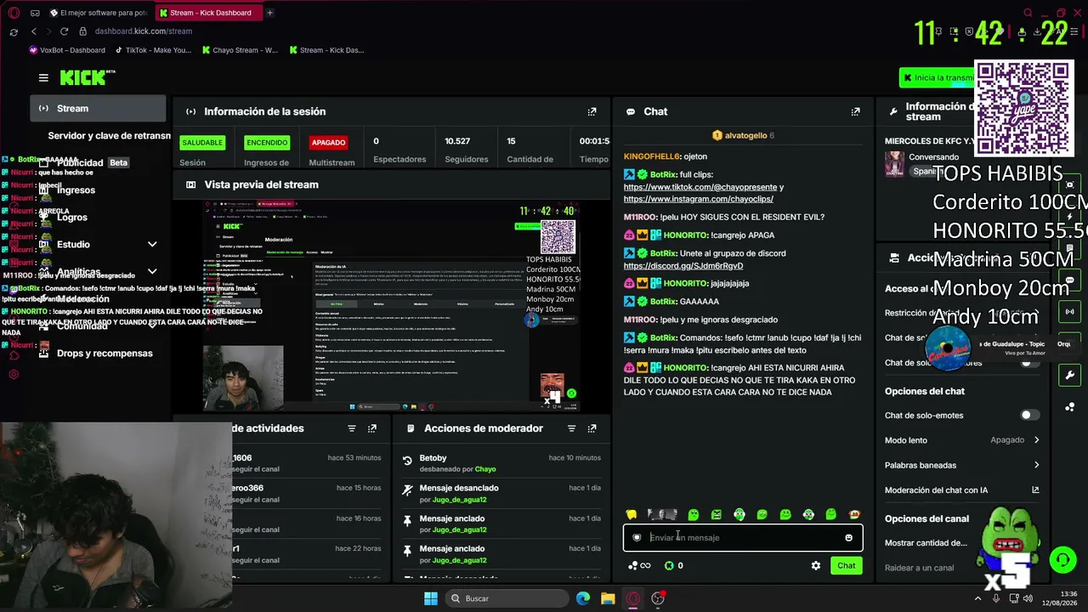Image resolution: width=1088 pixels, height=612 pixels.
Task: Toggle Chat de solo-emotes switch
Action: (1029, 416)
